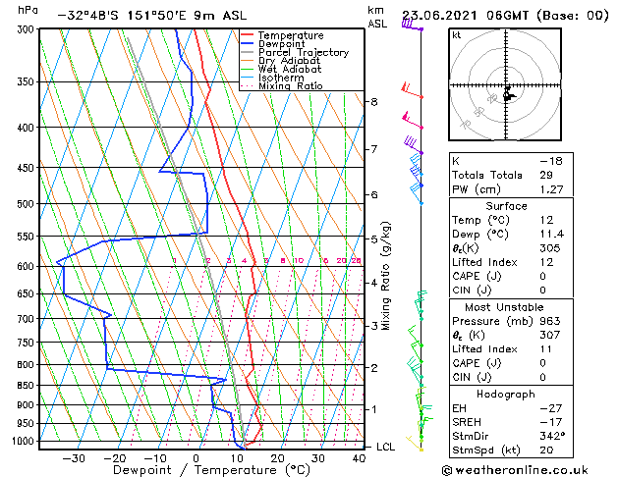Click the hodograph wind trace at circle center
Viewport: 618px width, 477px height.
point(508,95)
